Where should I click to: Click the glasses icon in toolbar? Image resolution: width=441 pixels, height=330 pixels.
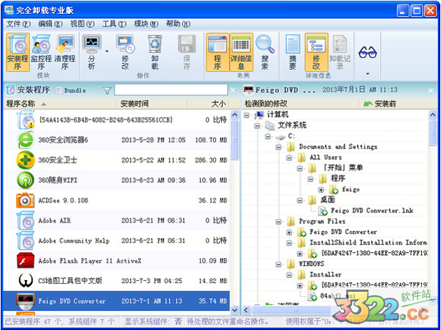(367, 52)
